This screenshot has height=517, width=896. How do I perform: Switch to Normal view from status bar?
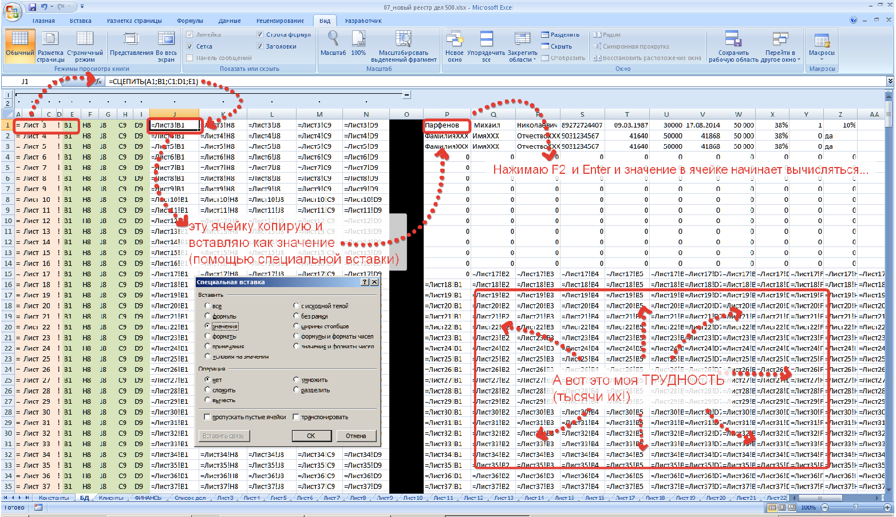(772, 507)
